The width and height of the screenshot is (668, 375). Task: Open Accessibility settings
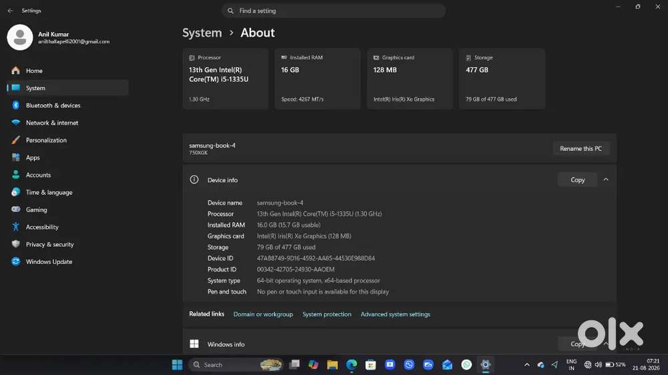(67, 228)
